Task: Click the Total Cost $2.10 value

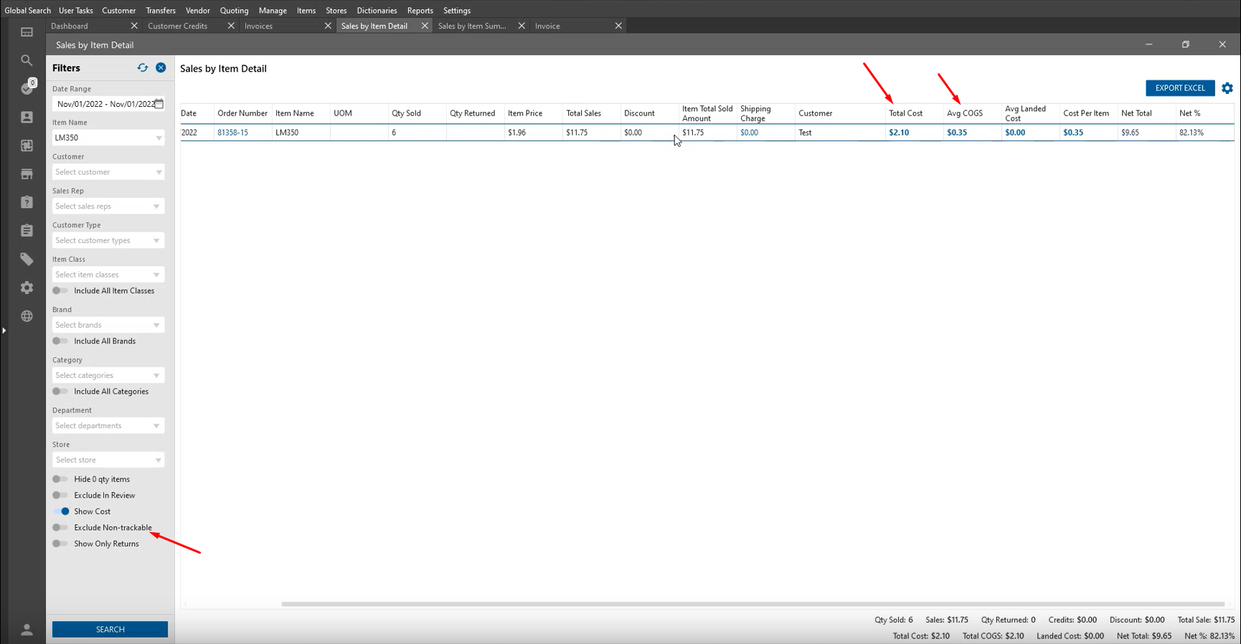Action: [899, 133]
